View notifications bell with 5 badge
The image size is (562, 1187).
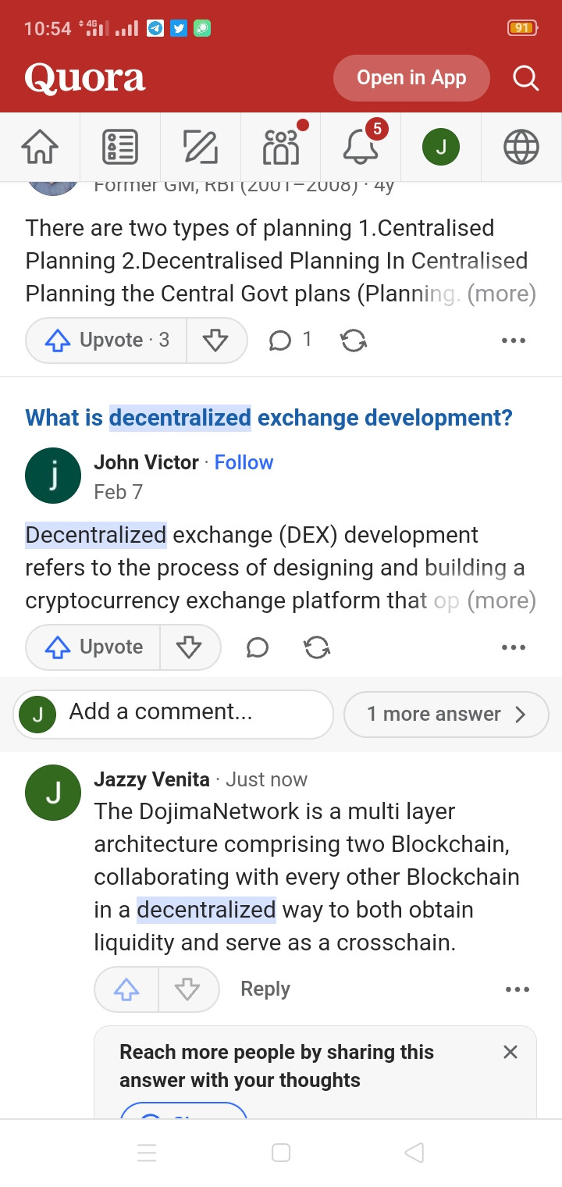point(361,146)
